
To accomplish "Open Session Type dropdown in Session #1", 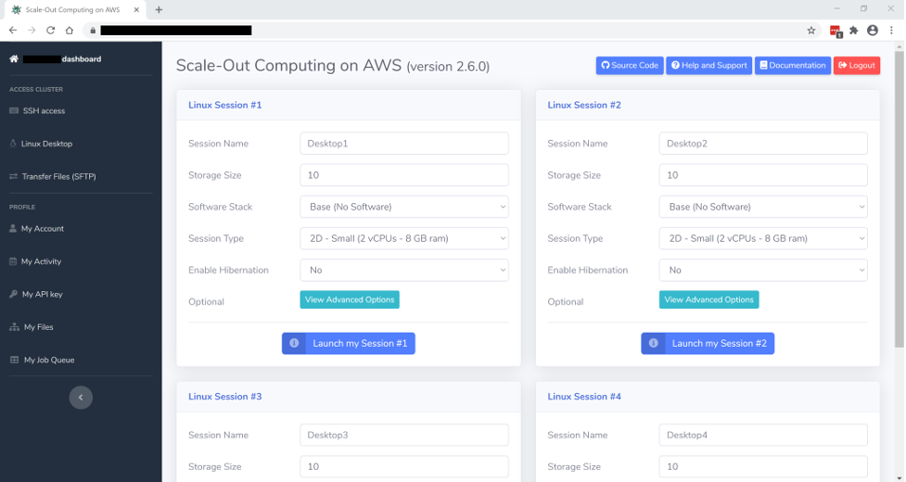I will pyautogui.click(x=404, y=238).
